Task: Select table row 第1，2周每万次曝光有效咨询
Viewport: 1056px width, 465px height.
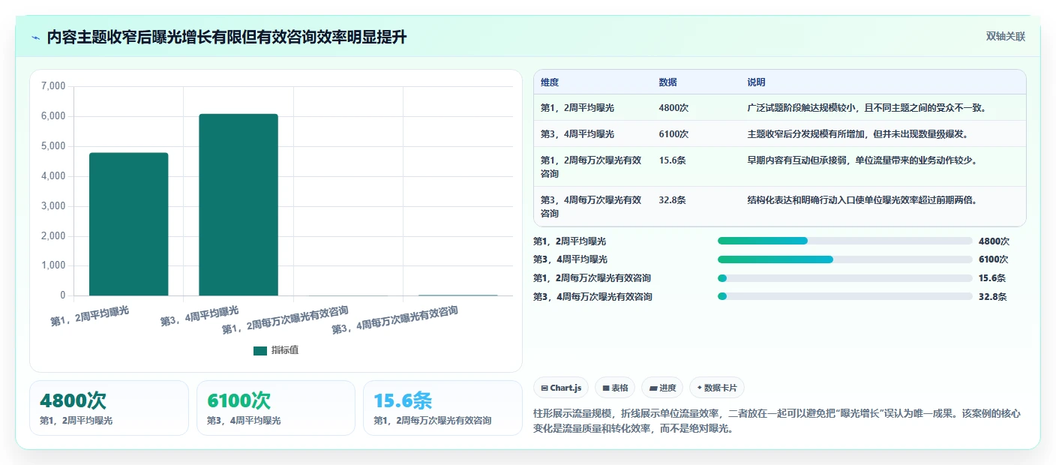Action: click(779, 166)
